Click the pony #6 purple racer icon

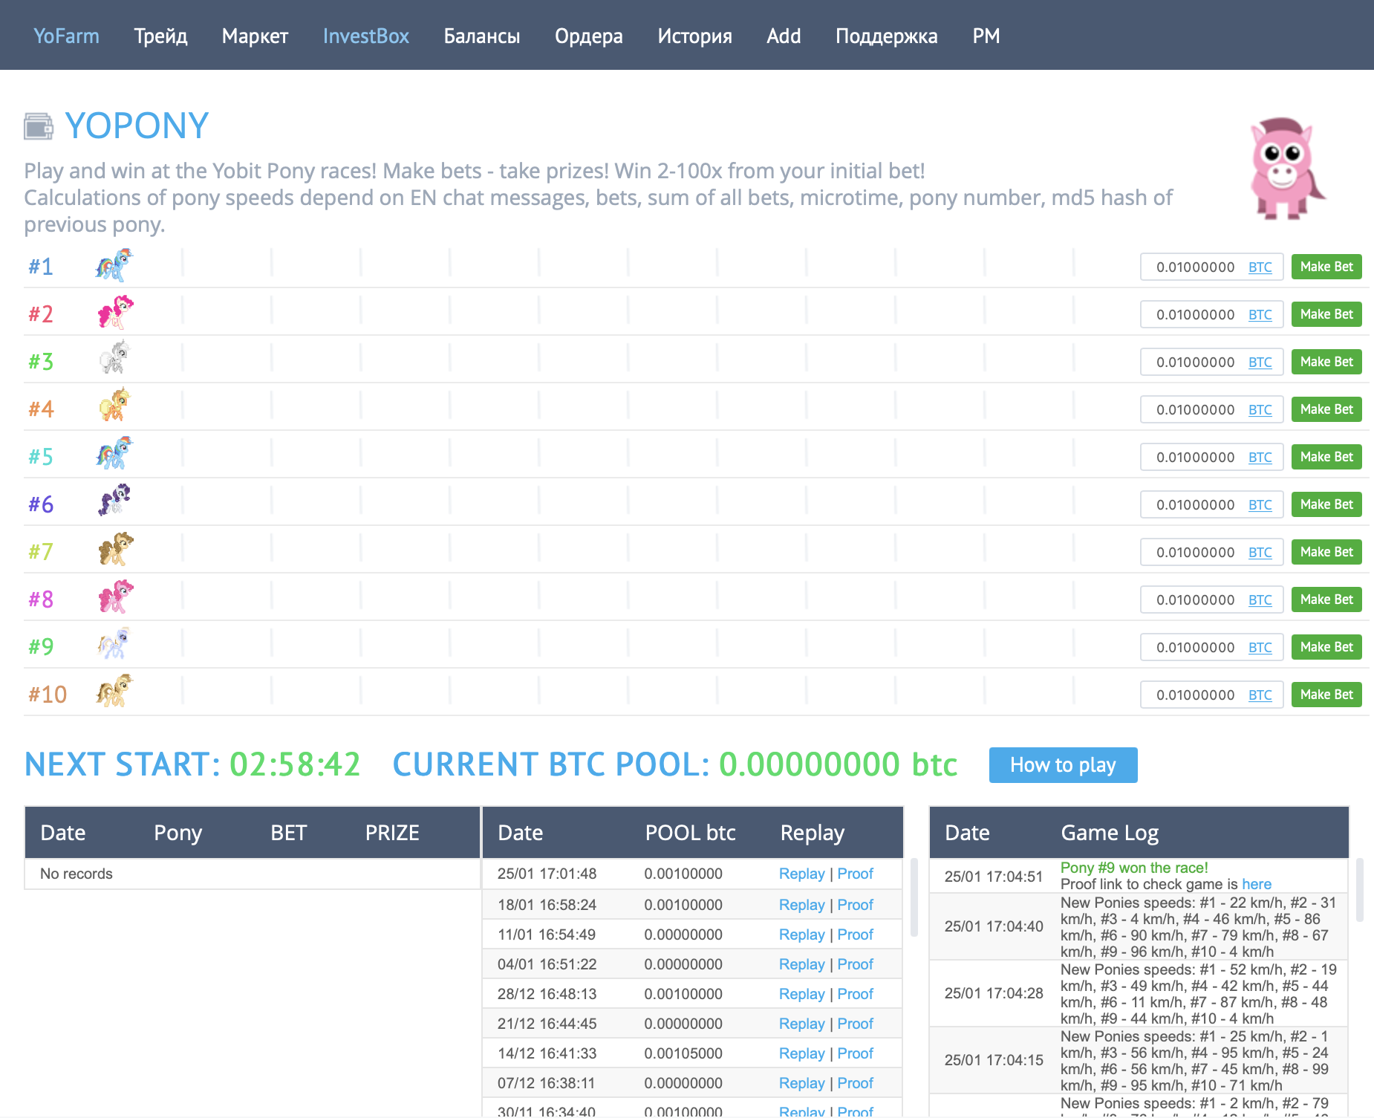tap(114, 500)
